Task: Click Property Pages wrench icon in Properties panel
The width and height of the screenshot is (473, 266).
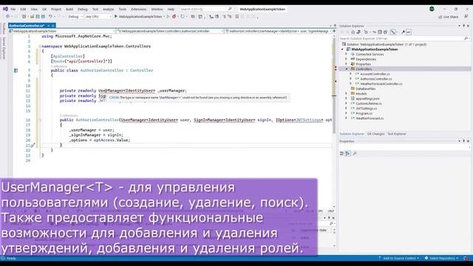Action: point(355,154)
